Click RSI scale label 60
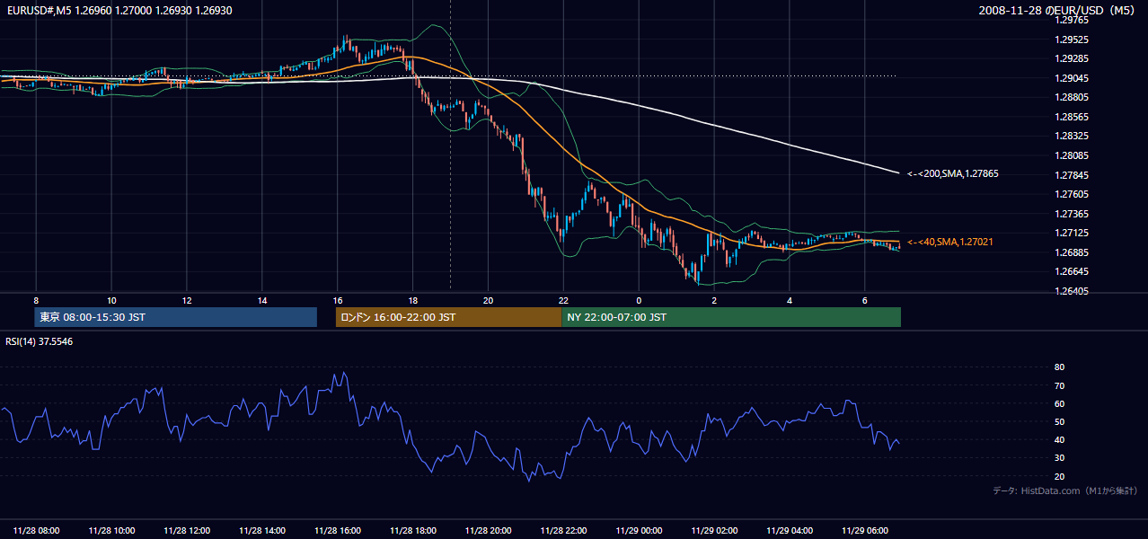Screen dimensions: 1148x539 pyautogui.click(x=1059, y=403)
